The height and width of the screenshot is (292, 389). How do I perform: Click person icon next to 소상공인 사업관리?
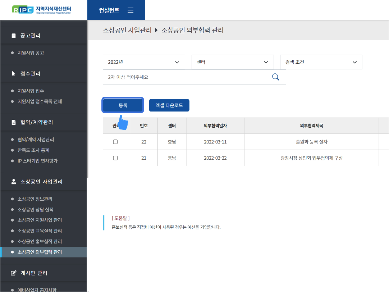point(14,182)
